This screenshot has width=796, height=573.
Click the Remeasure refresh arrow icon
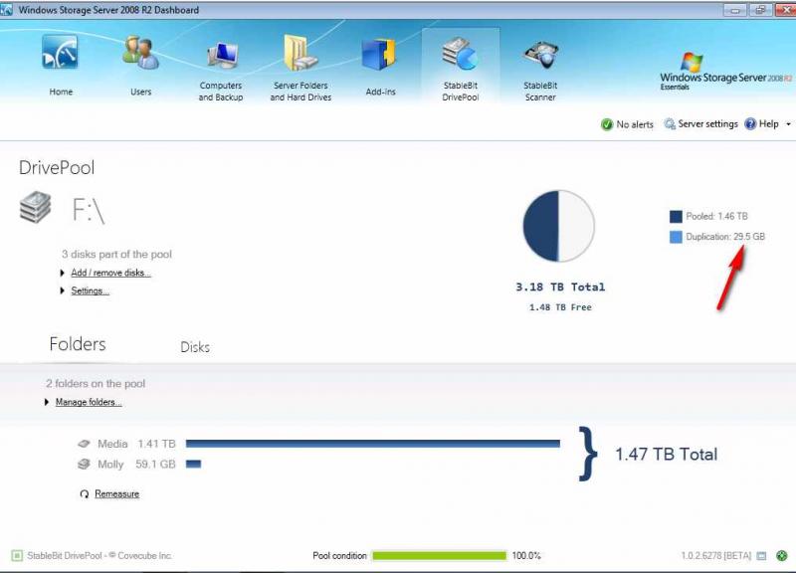coord(85,493)
